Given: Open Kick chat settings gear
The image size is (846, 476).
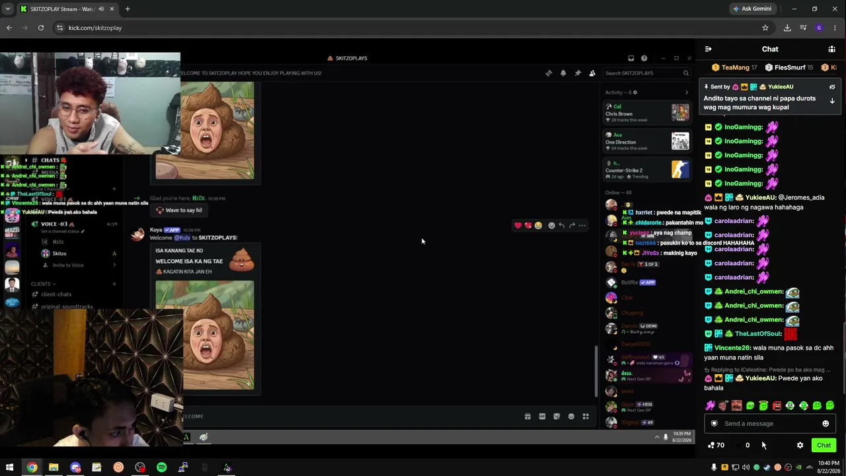Looking at the screenshot, I should [800, 445].
